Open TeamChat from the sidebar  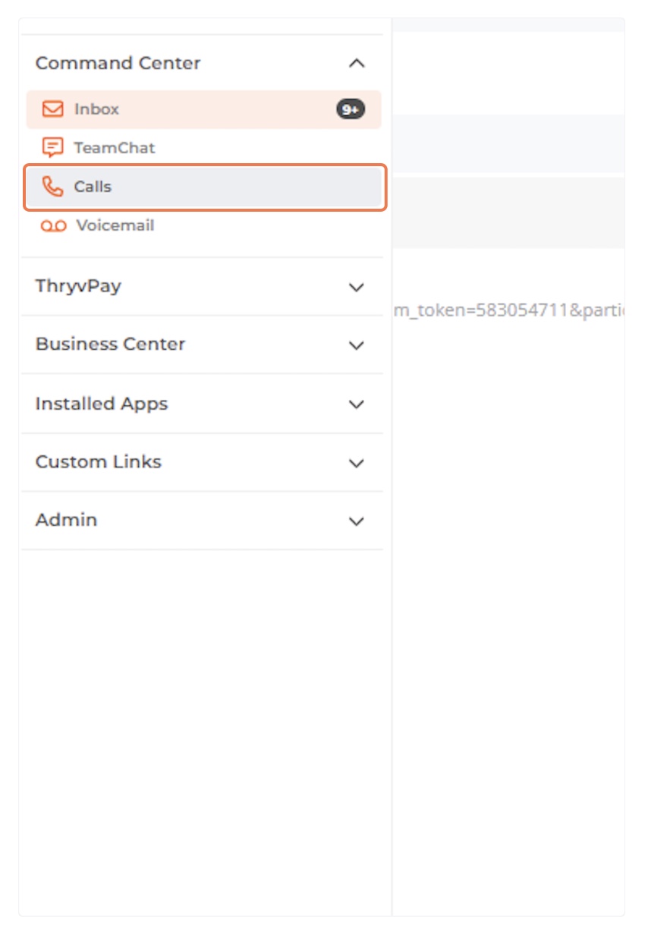tap(203, 148)
